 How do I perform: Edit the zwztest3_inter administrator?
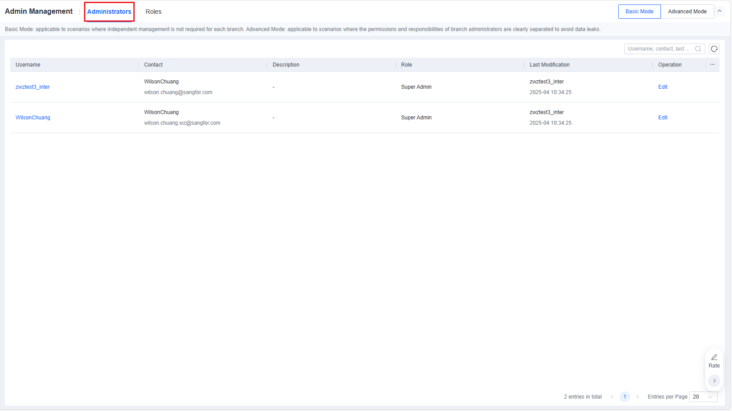click(663, 87)
